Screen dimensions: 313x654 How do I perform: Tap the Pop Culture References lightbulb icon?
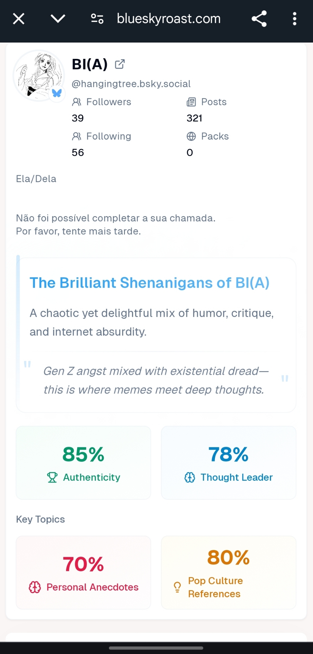(x=177, y=587)
